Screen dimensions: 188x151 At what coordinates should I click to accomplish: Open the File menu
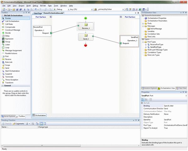[x=4, y=6]
